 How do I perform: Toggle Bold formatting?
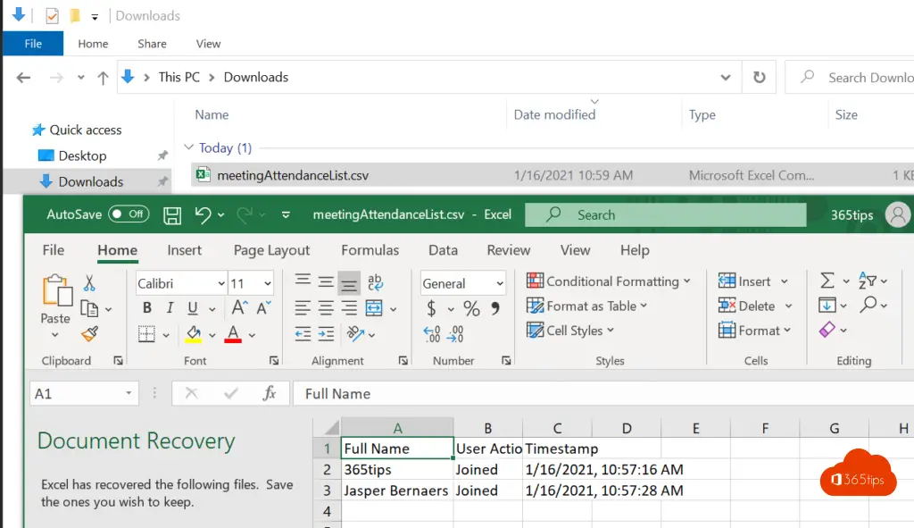pos(147,307)
